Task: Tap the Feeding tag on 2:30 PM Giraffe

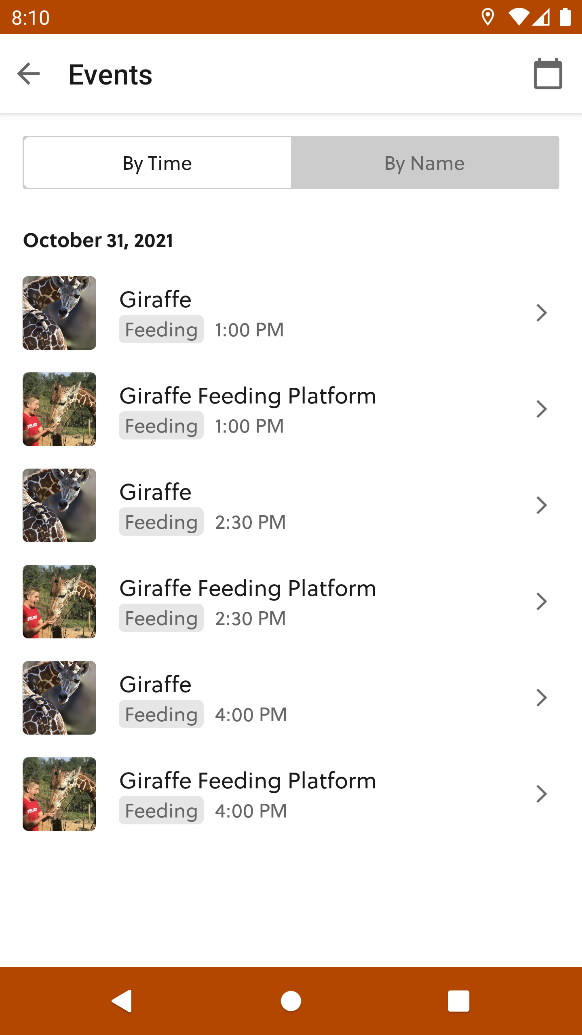Action: tap(161, 522)
